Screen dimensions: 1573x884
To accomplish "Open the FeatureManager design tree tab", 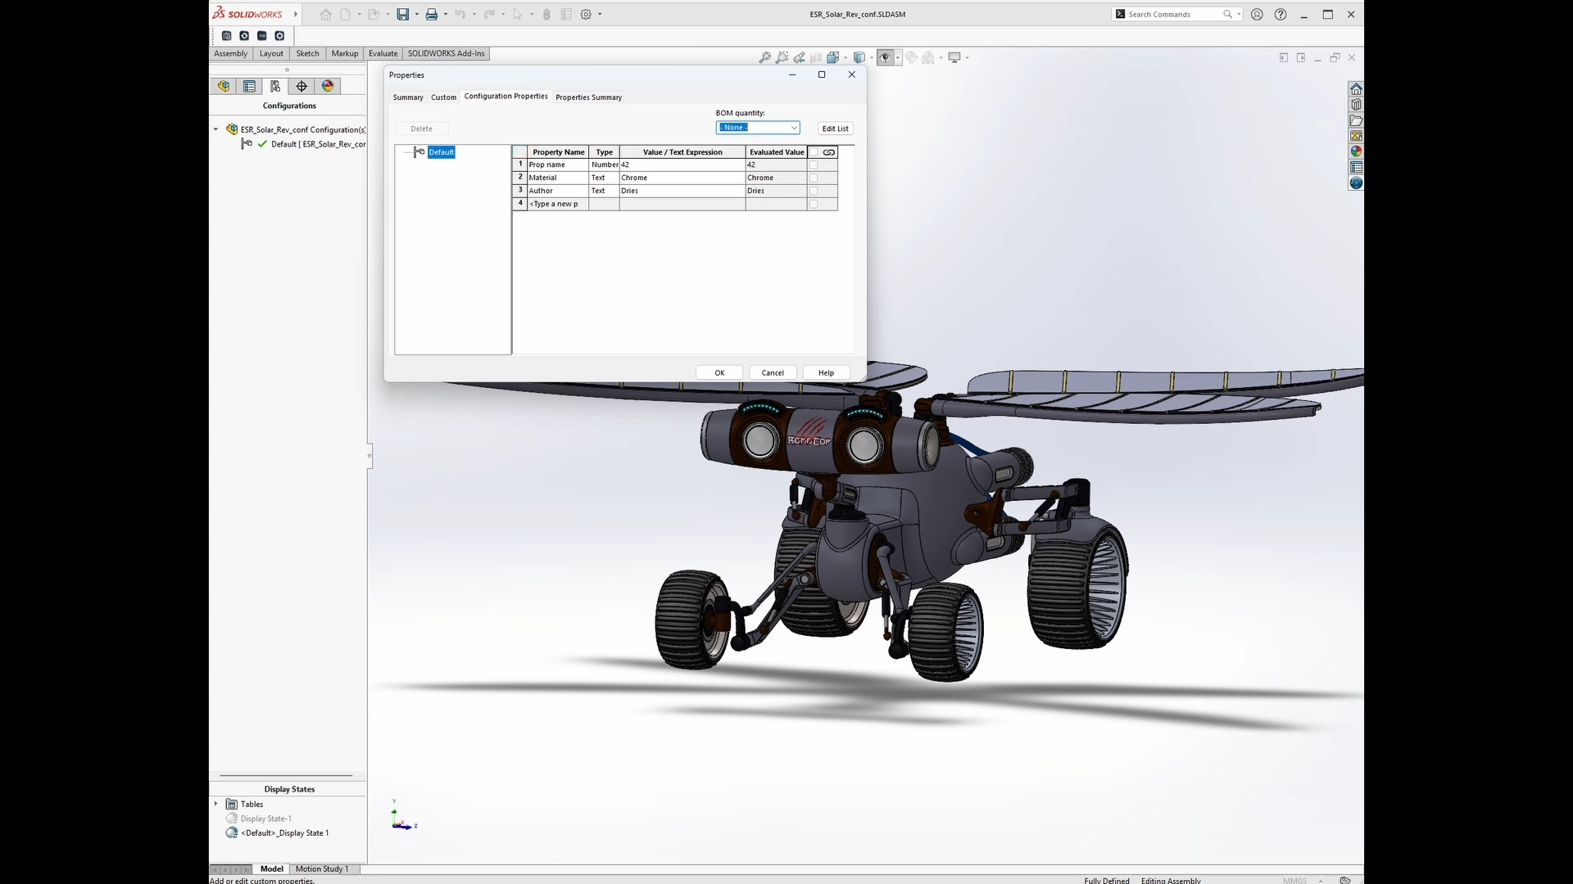I will (224, 86).
